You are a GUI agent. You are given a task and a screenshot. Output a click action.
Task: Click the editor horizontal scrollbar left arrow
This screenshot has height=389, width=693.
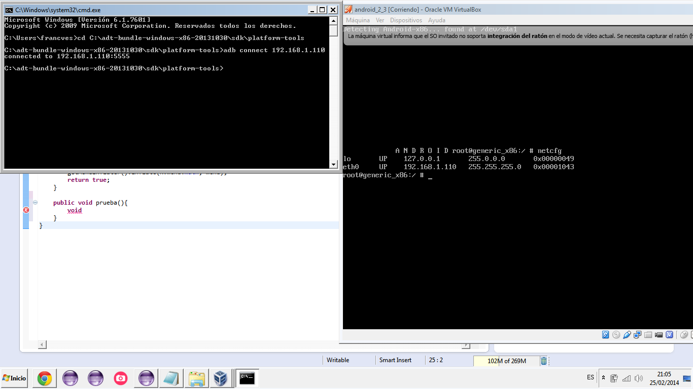point(43,345)
